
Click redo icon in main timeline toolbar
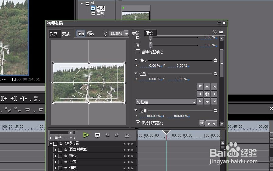coord(41,109)
